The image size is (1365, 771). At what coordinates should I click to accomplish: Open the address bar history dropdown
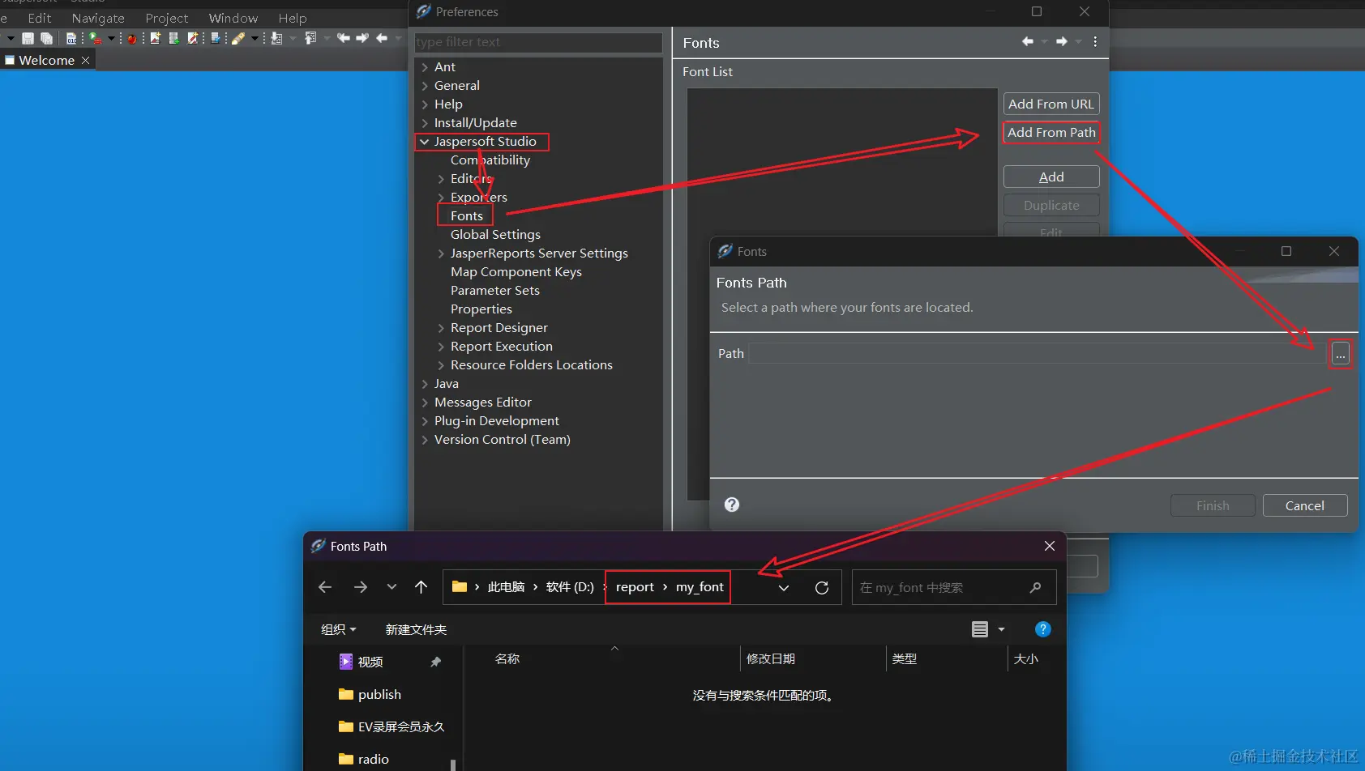(784, 588)
